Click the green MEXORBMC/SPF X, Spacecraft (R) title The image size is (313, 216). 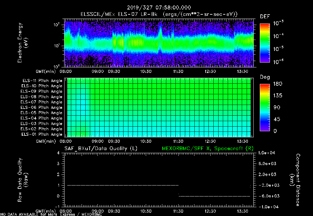208,149
